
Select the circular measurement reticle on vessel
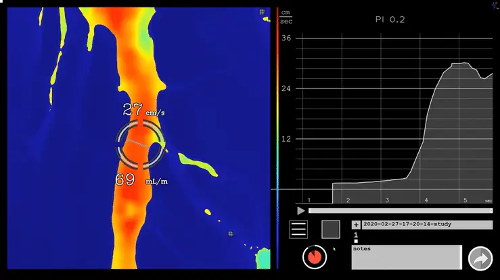(x=139, y=144)
